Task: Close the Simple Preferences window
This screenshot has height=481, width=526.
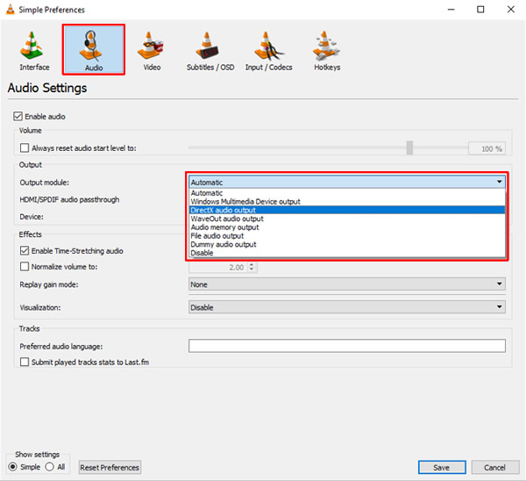Action: click(x=510, y=10)
